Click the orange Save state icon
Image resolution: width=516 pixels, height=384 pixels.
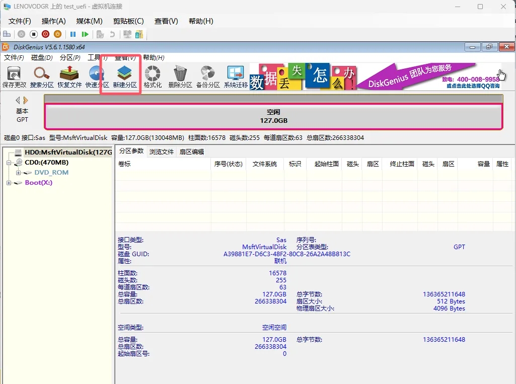[57, 34]
